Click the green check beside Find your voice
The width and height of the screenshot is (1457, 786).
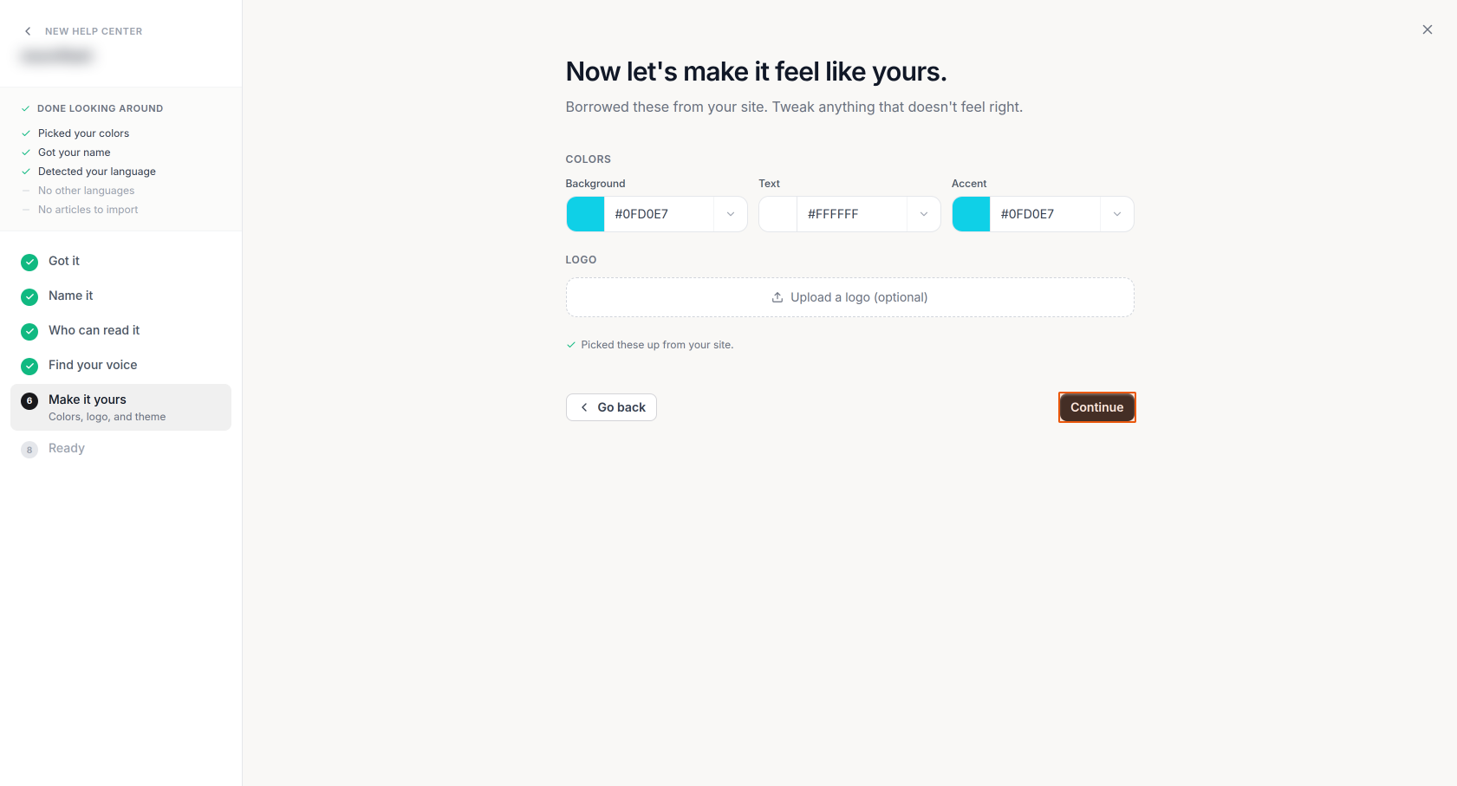(29, 366)
